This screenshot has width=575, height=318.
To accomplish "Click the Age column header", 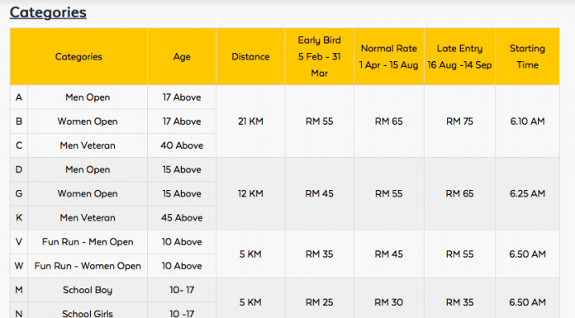I will pyautogui.click(x=182, y=56).
